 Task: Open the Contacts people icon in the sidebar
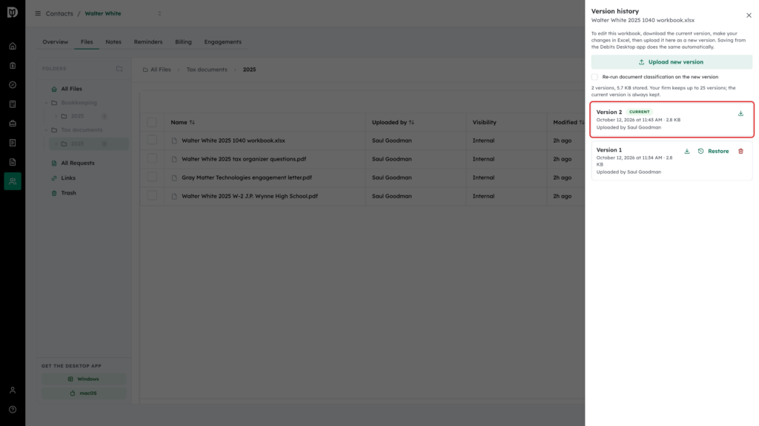13,181
